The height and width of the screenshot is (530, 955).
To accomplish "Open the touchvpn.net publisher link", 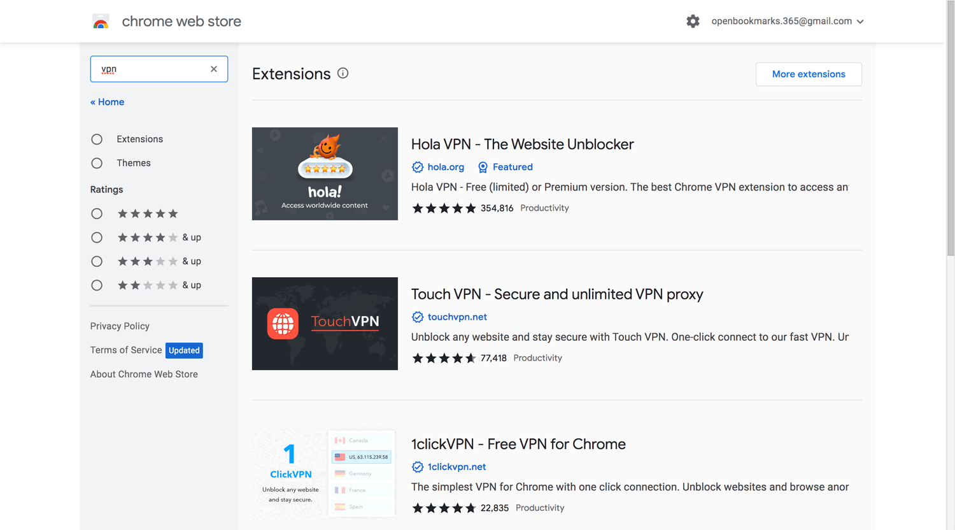I will point(457,317).
